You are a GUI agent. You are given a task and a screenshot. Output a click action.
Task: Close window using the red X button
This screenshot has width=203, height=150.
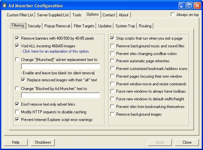[x=198, y=6]
